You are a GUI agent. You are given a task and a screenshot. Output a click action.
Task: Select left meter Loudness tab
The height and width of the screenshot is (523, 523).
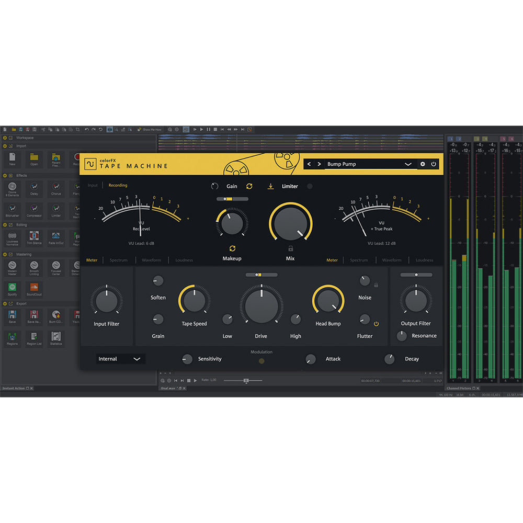point(184,260)
